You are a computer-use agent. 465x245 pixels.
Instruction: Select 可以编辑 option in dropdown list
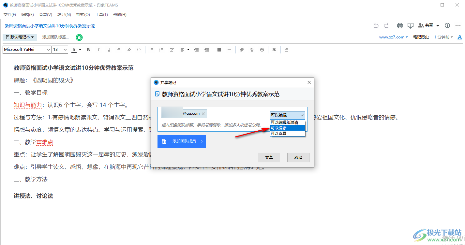click(287, 128)
